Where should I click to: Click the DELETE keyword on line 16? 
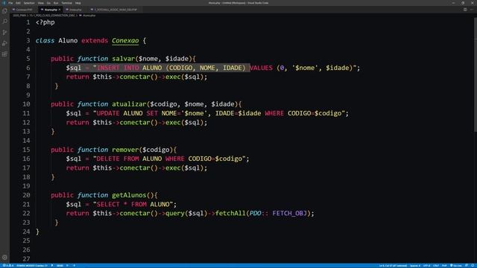pyautogui.click(x=108, y=159)
